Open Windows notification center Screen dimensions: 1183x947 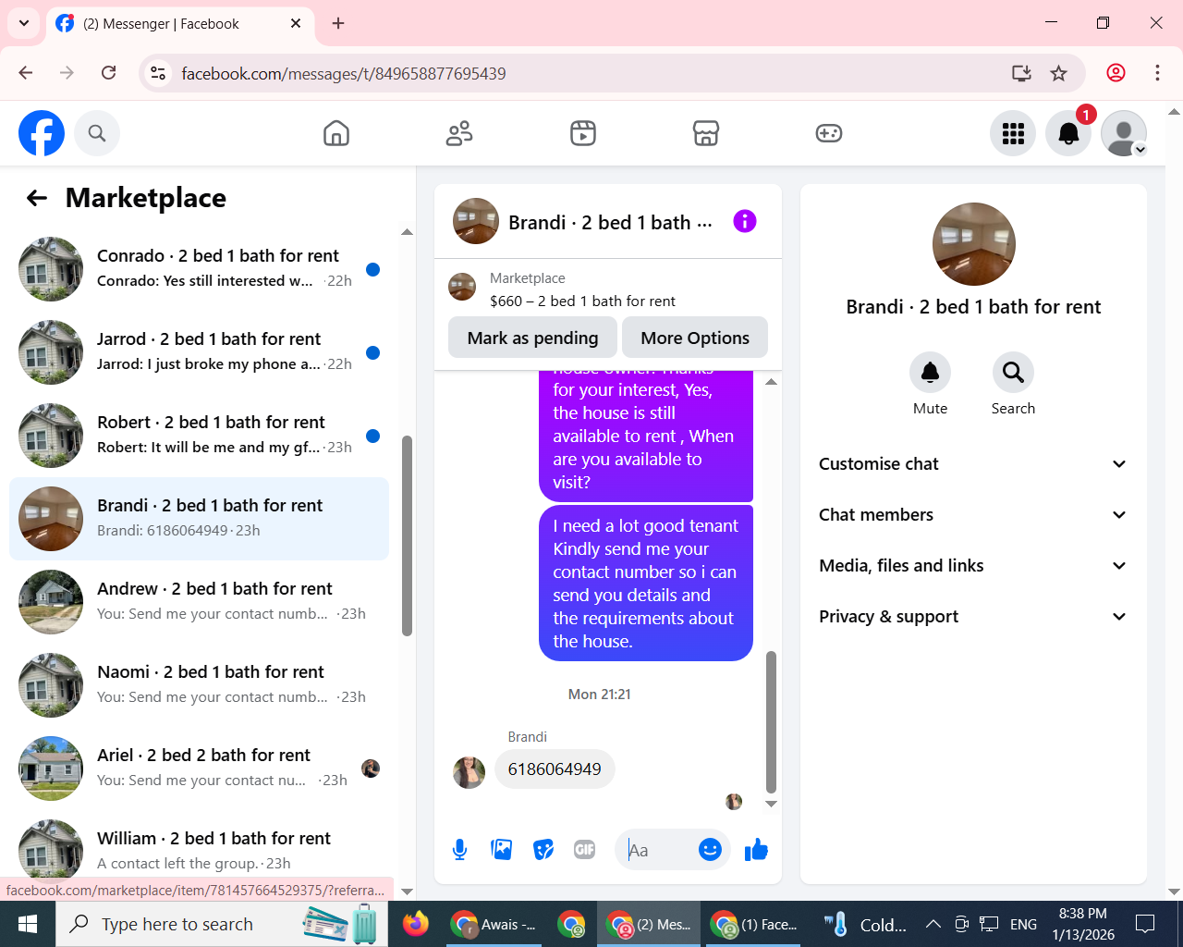click(x=1146, y=924)
